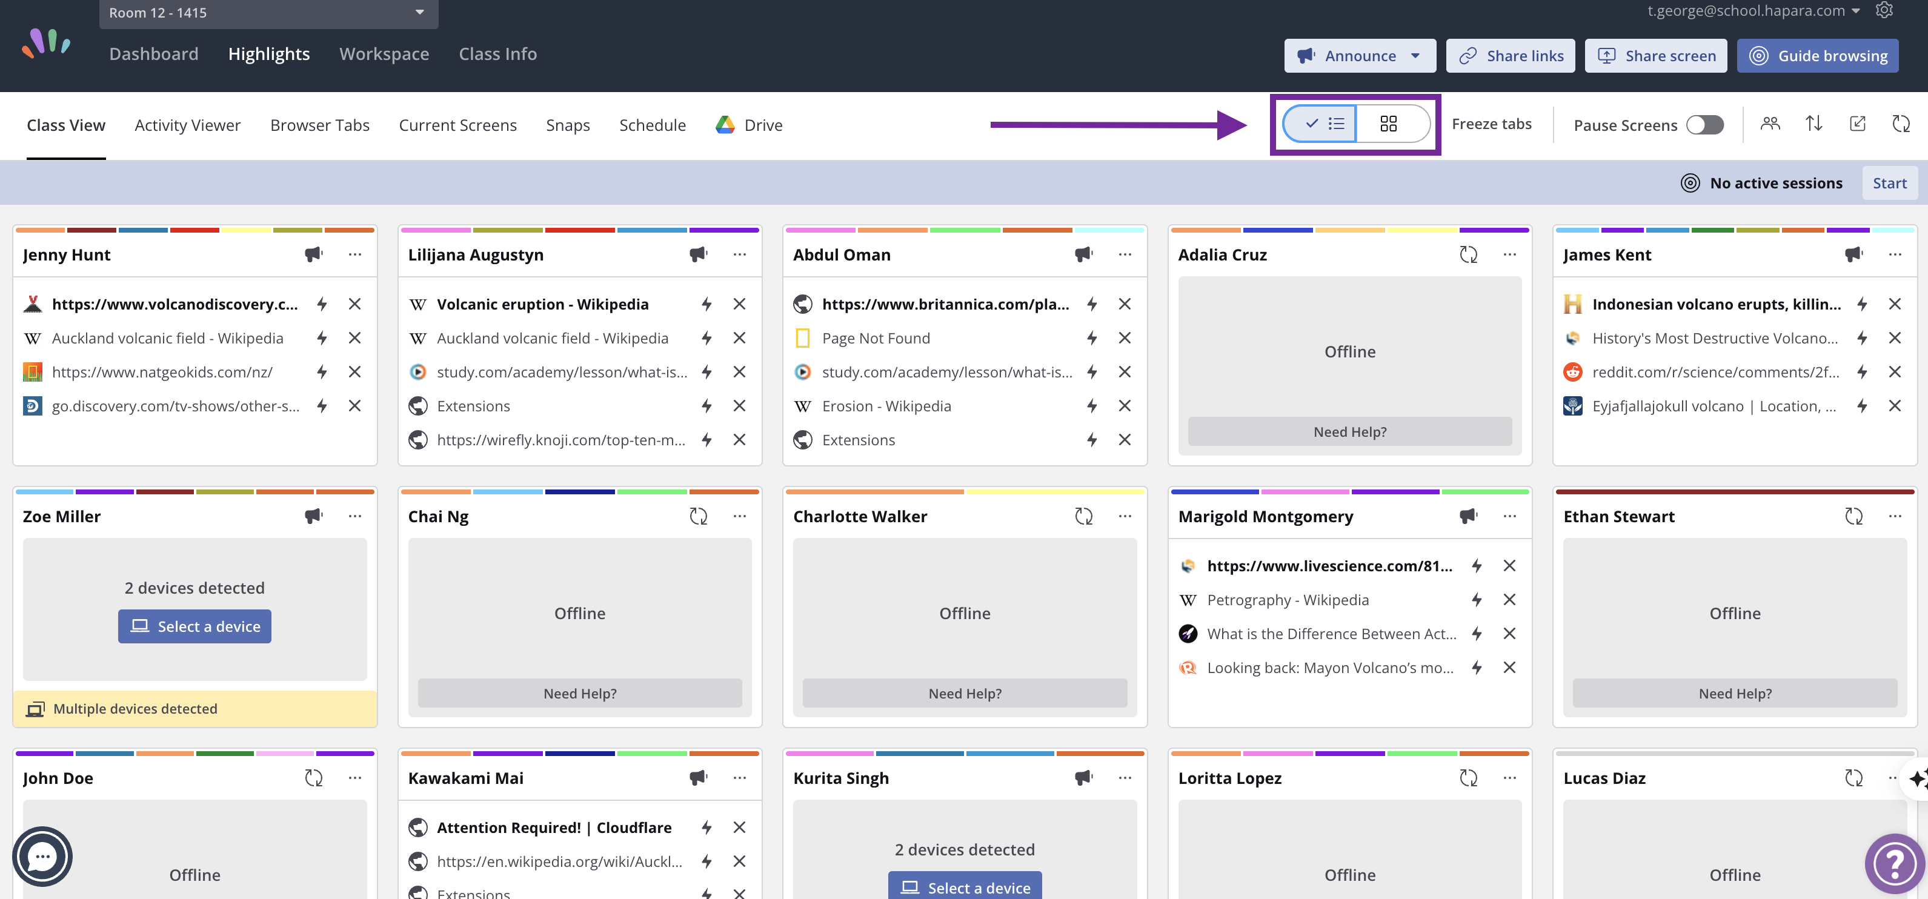Click the Guide browsing button
The image size is (1928, 899).
1817,55
